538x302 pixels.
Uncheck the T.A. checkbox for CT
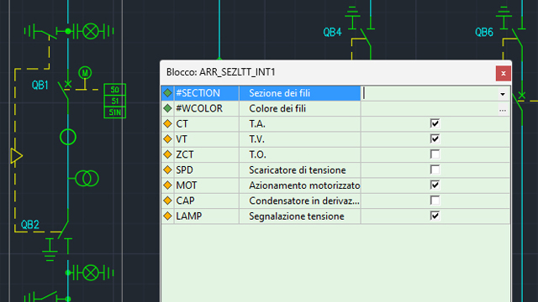coord(435,123)
